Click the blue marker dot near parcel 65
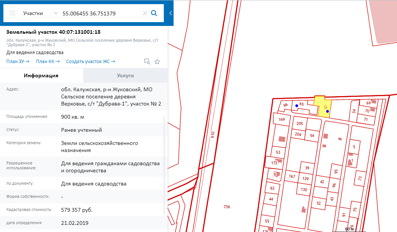The width and height of the screenshot is (397, 232). coord(297,106)
